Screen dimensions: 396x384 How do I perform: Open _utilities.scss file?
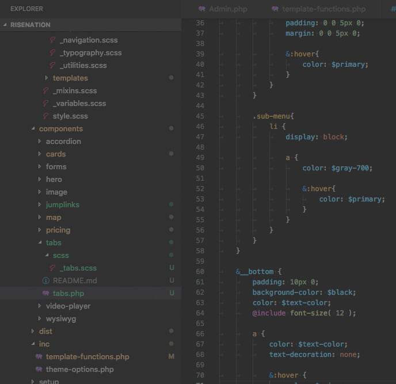coord(83,65)
